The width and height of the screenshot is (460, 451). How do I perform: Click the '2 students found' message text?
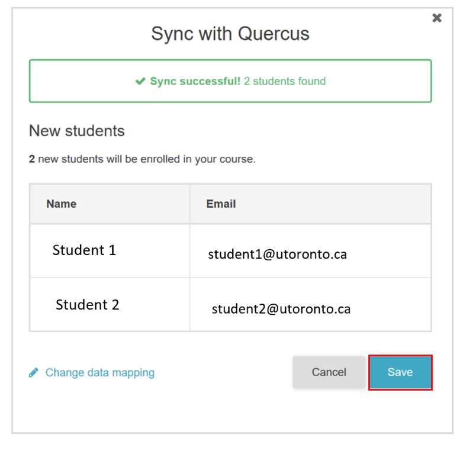(x=285, y=81)
